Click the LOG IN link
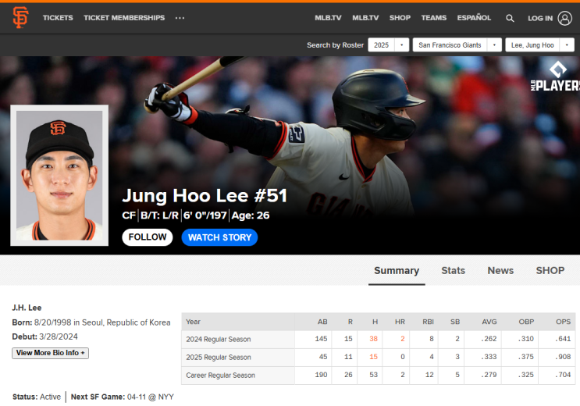This screenshot has width=580, height=406. (540, 18)
